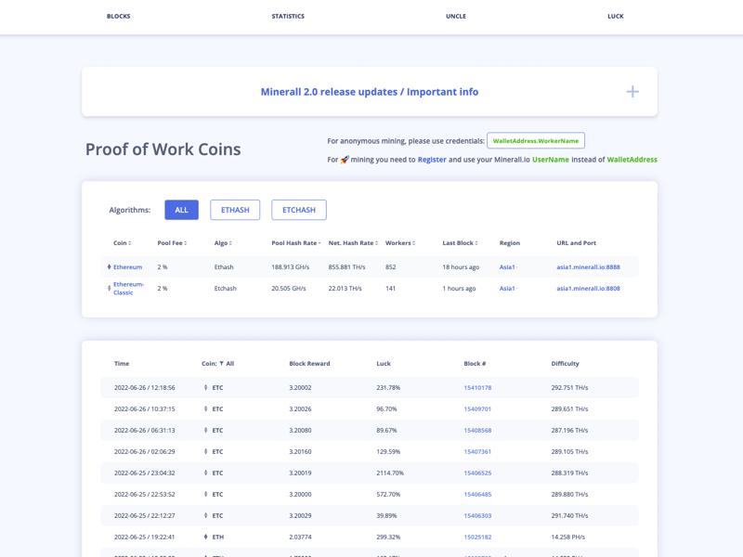Viewport: 743px width, 557px height.
Task: Select the 2114.70% luck value
Action: [390, 473]
